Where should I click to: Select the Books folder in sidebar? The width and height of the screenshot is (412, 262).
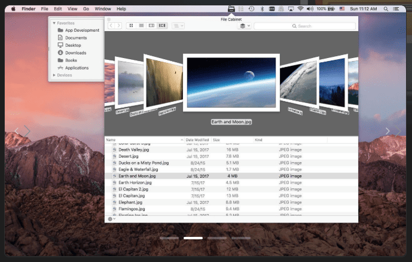pyautogui.click(x=67, y=60)
